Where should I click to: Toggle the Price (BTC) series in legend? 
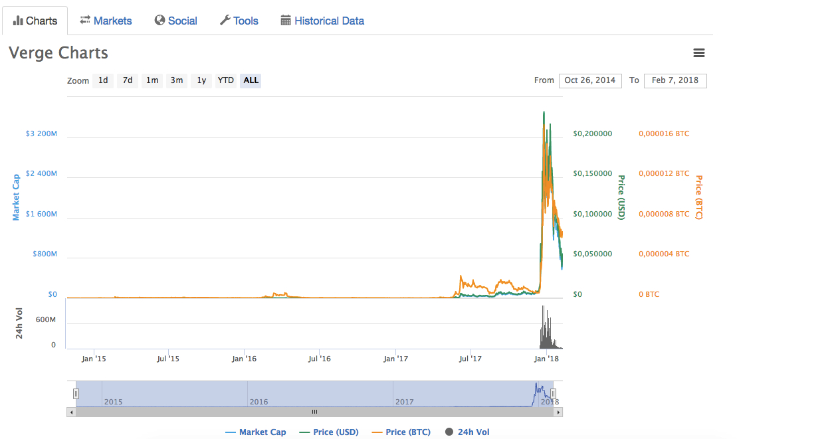pos(401,432)
